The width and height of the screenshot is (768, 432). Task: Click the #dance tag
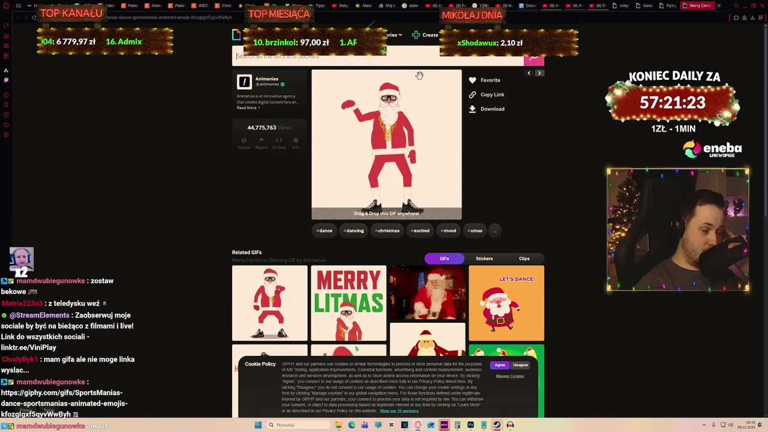325,230
